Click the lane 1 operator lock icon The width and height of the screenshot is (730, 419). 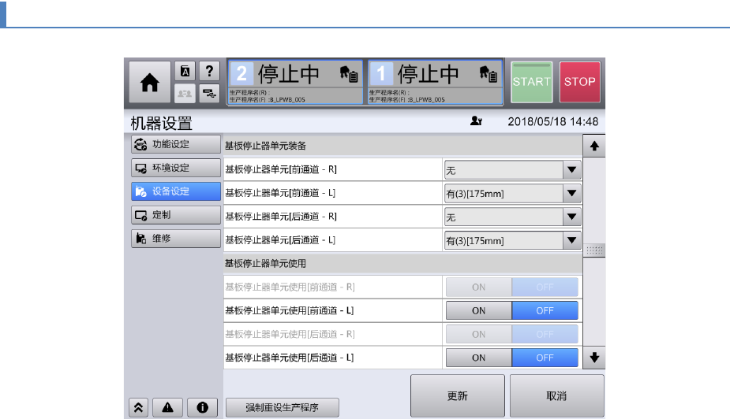coord(488,73)
